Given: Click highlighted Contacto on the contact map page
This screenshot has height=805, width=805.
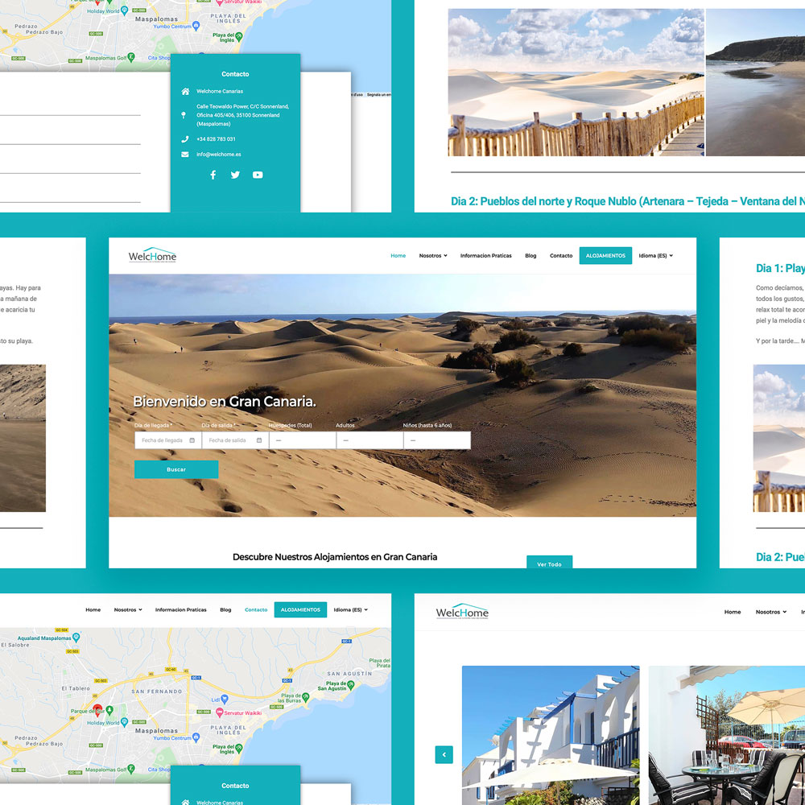Looking at the screenshot, I should pyautogui.click(x=256, y=610).
